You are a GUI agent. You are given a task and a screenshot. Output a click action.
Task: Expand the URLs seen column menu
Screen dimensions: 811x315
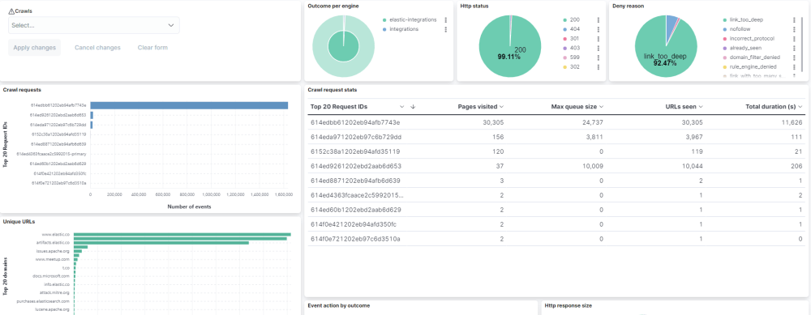coord(701,107)
